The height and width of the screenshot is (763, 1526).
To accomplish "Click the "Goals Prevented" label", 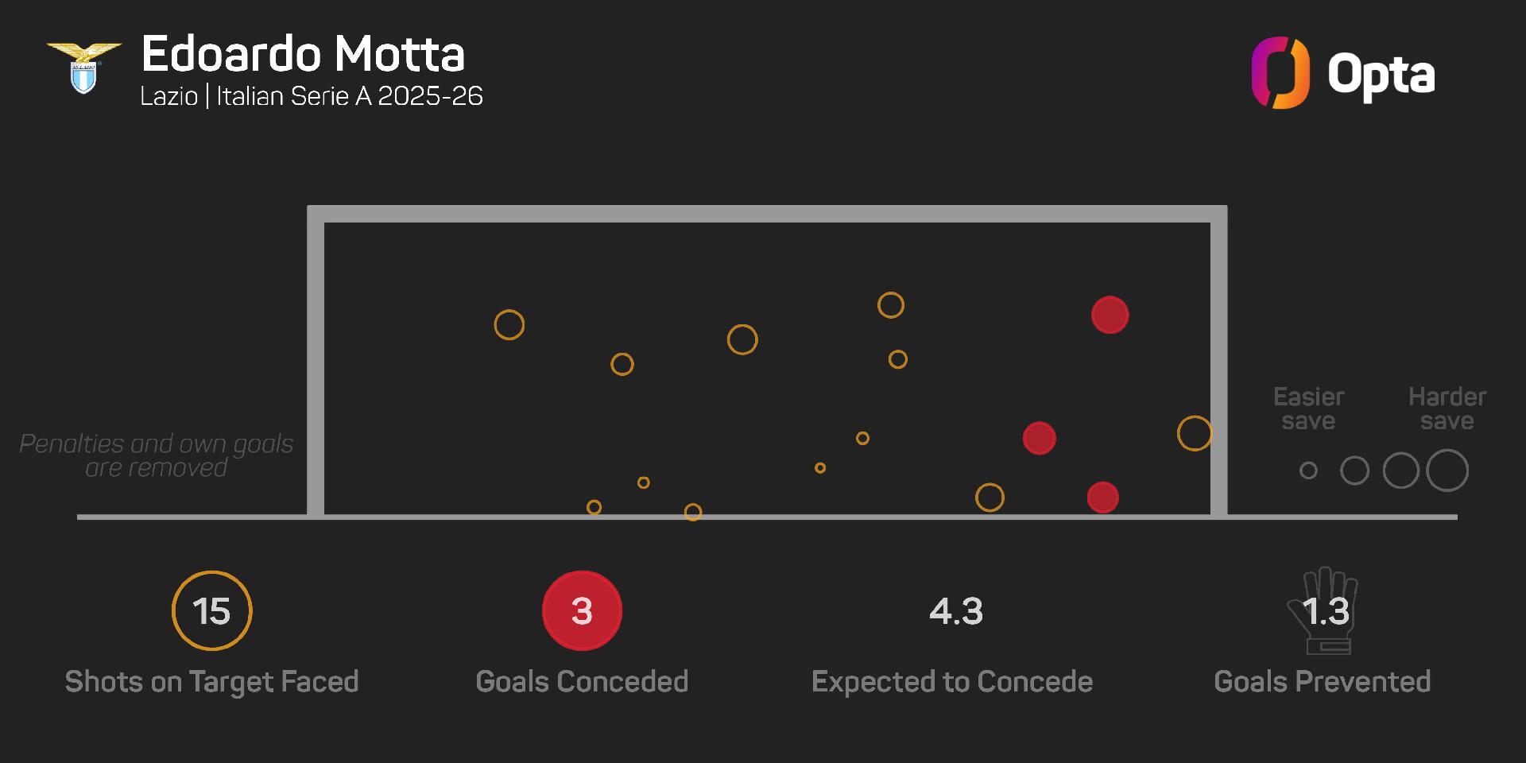I will (x=1322, y=681).
